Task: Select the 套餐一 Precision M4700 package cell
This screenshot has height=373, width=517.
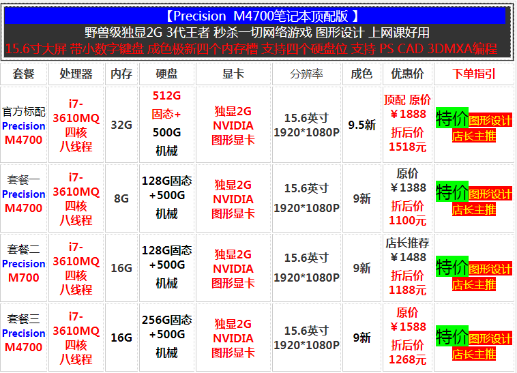Action: (x=24, y=198)
